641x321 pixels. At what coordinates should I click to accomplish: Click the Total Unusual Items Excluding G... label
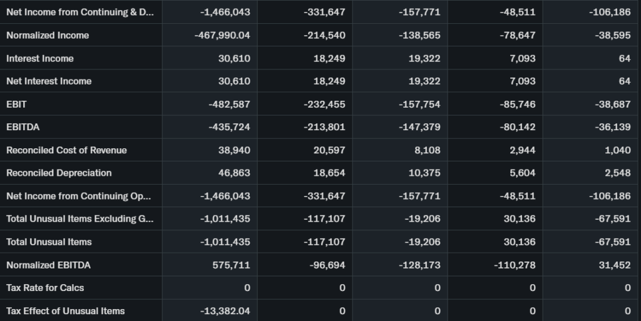(71, 219)
